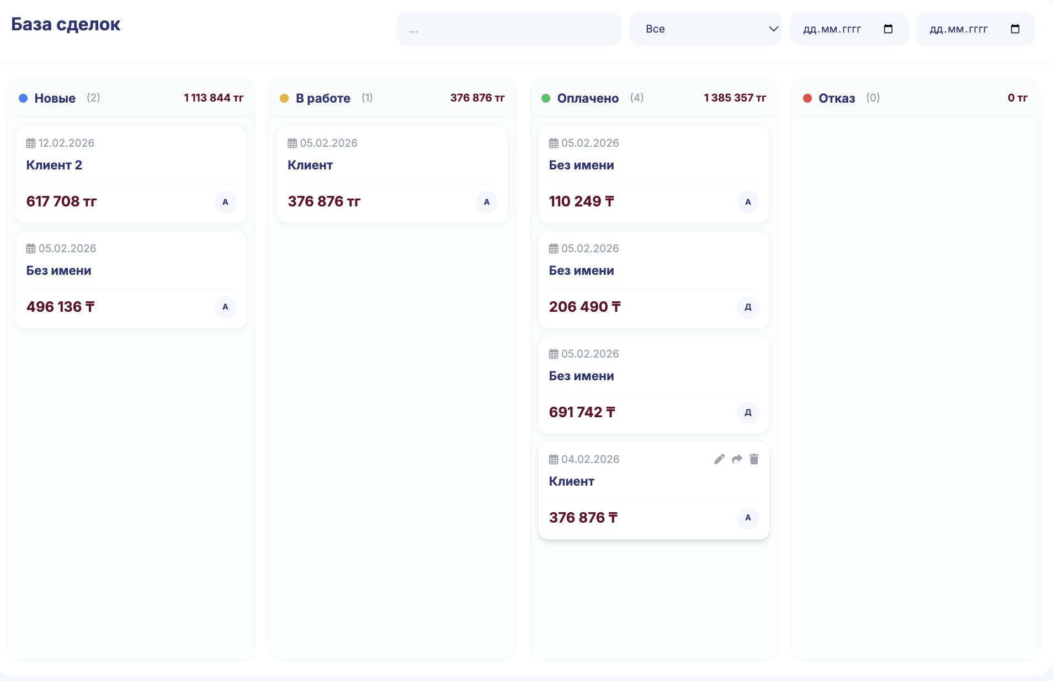The image size is (1053, 681).
Task: Click the 496 136 ₸ deal card
Action: [131, 279]
